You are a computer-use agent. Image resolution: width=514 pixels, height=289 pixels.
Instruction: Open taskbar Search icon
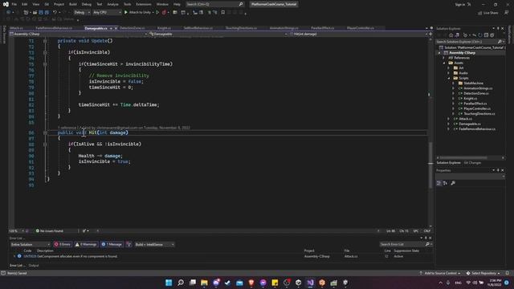pyautogui.click(x=181, y=283)
